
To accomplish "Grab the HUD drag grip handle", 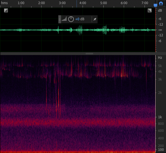I will click(60, 19).
